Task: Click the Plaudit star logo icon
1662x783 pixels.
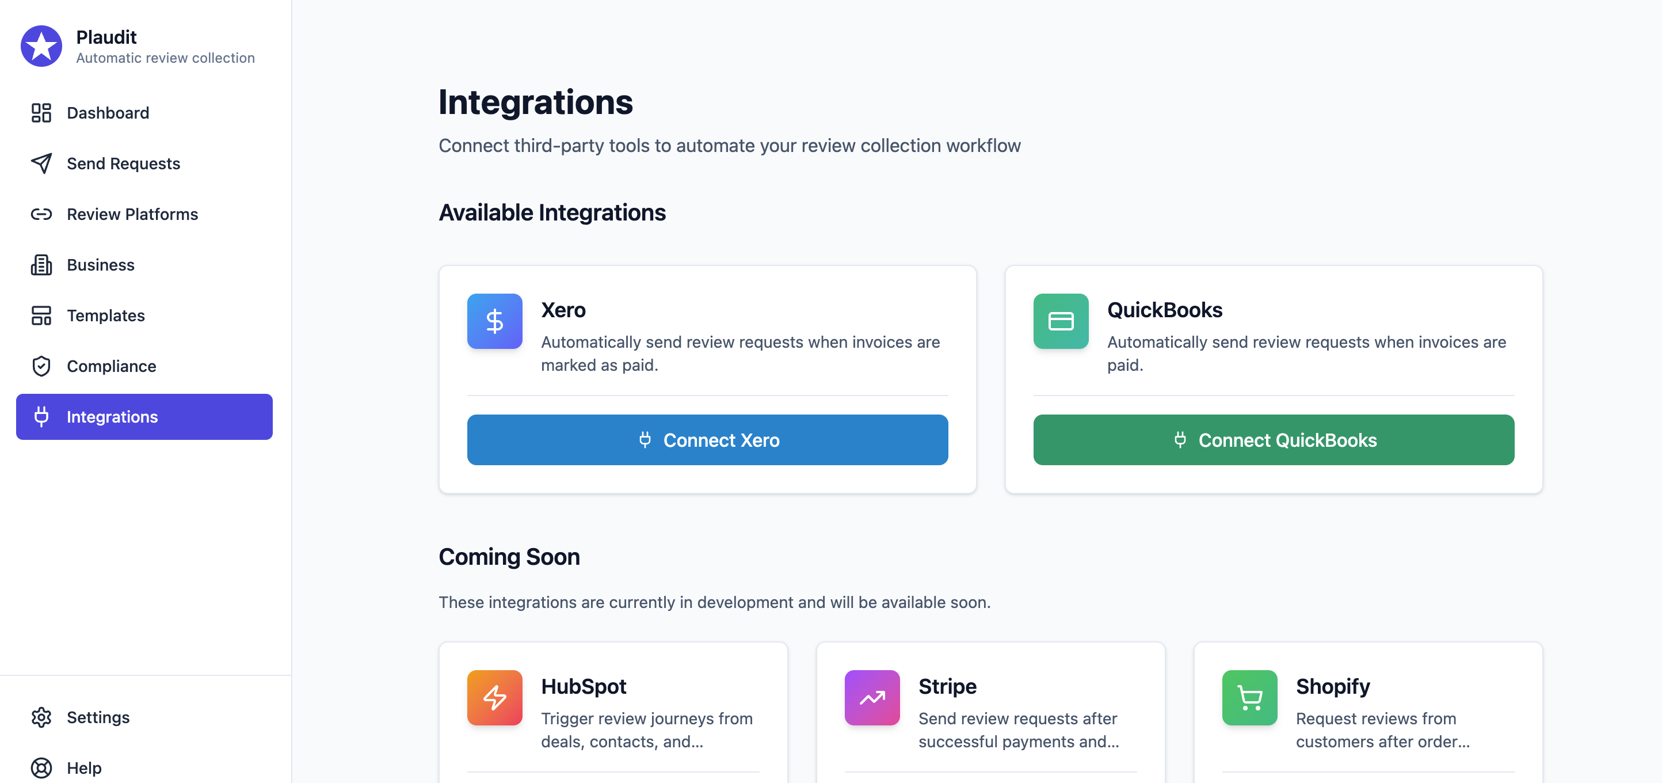Action: click(x=41, y=46)
